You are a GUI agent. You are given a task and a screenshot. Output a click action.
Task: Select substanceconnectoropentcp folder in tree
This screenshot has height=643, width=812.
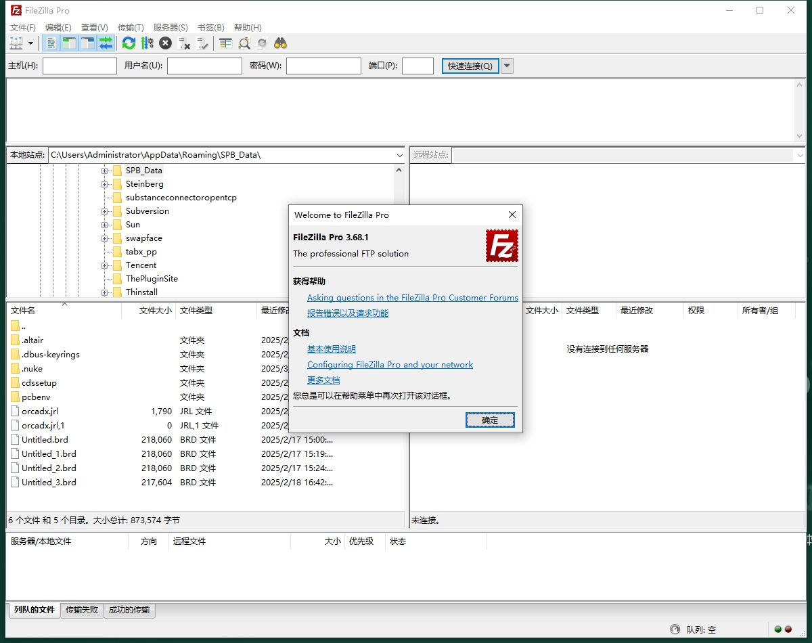(x=181, y=198)
